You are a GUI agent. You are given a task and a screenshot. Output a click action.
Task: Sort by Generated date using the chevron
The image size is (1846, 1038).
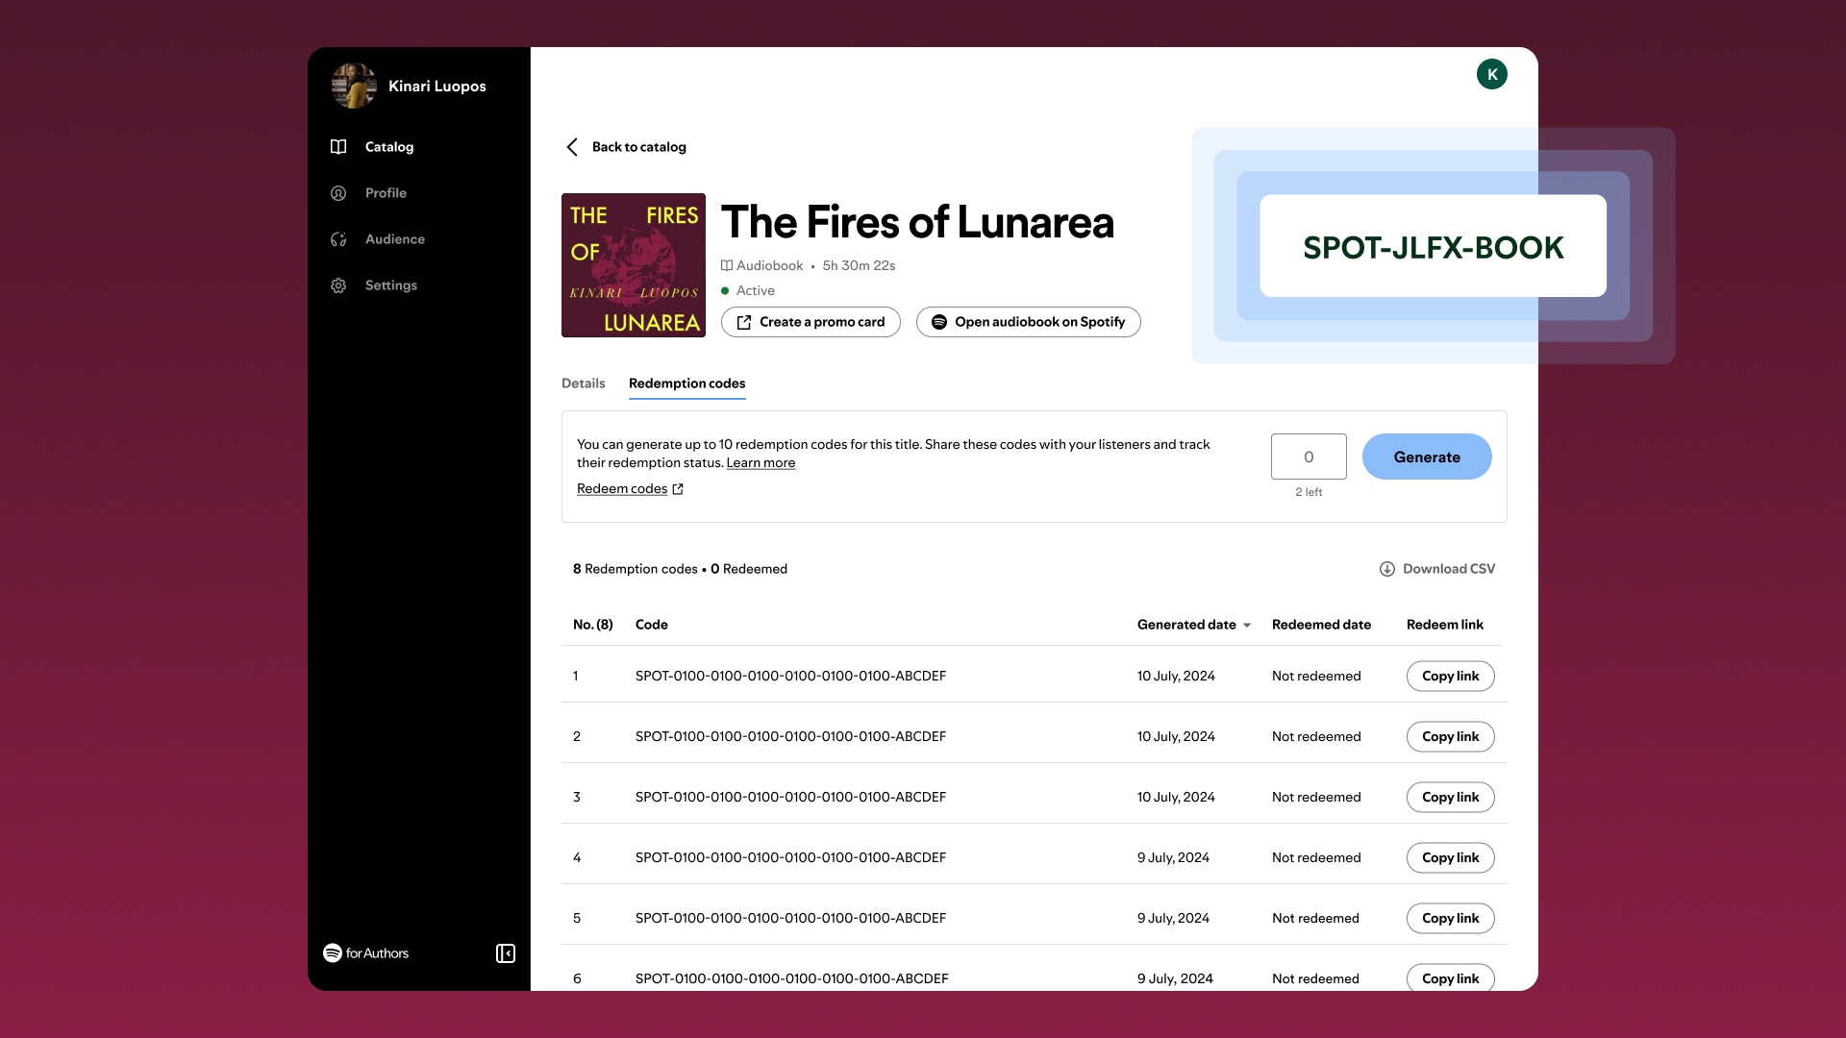[x=1247, y=625]
